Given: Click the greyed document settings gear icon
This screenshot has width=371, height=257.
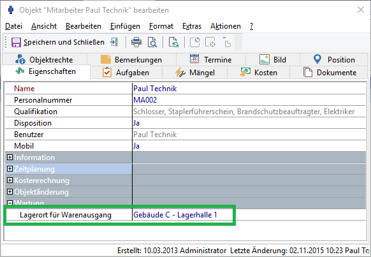Looking at the screenshot, I should tap(210, 42).
